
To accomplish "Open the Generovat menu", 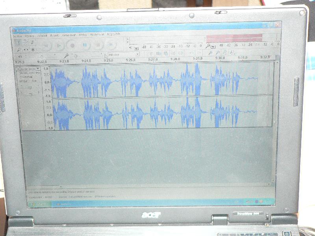I will (x=69, y=35).
